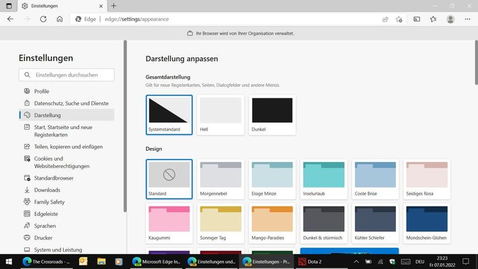
Task: Open a new tab with plus
Action: [114, 6]
